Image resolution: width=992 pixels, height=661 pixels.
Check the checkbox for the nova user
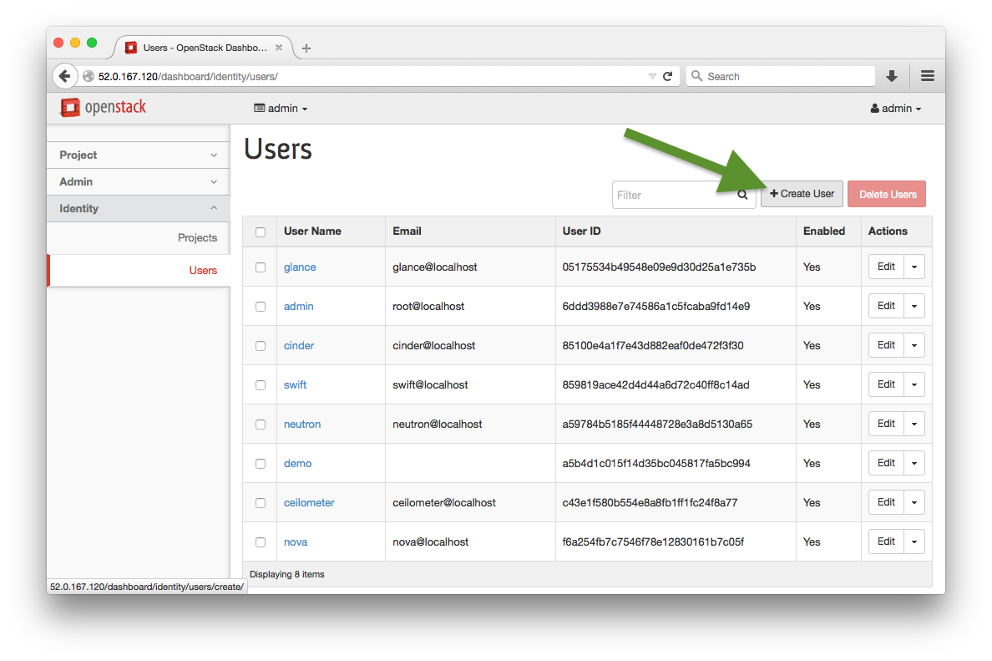pyautogui.click(x=260, y=542)
